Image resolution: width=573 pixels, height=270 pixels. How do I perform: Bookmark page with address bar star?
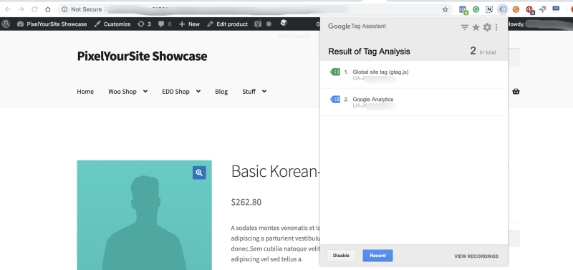tap(445, 9)
